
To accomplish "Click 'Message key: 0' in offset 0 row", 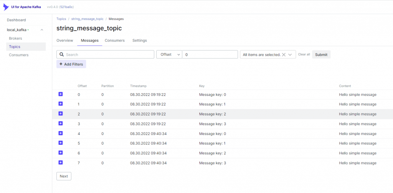I will [x=213, y=95].
